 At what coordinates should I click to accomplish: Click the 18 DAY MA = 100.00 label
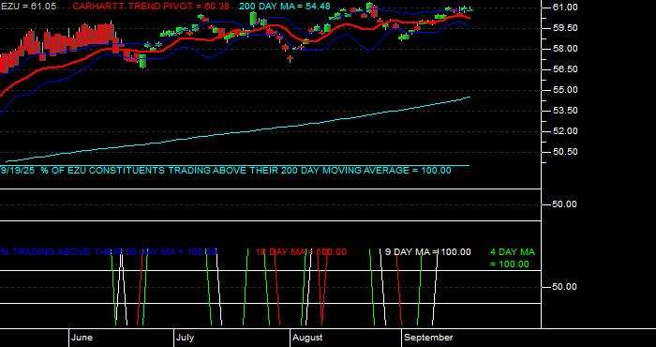click(301, 252)
